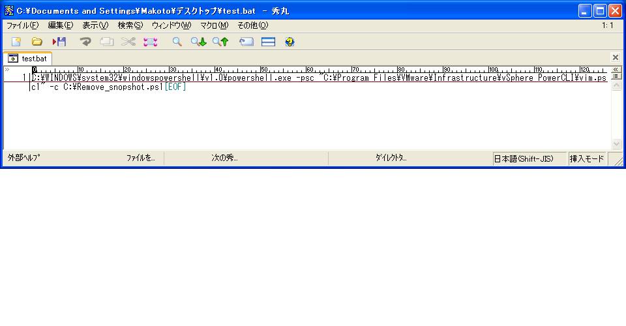This screenshot has height=326, width=626.
Task: Open search with the magnifying glass icon
Action: point(177,42)
